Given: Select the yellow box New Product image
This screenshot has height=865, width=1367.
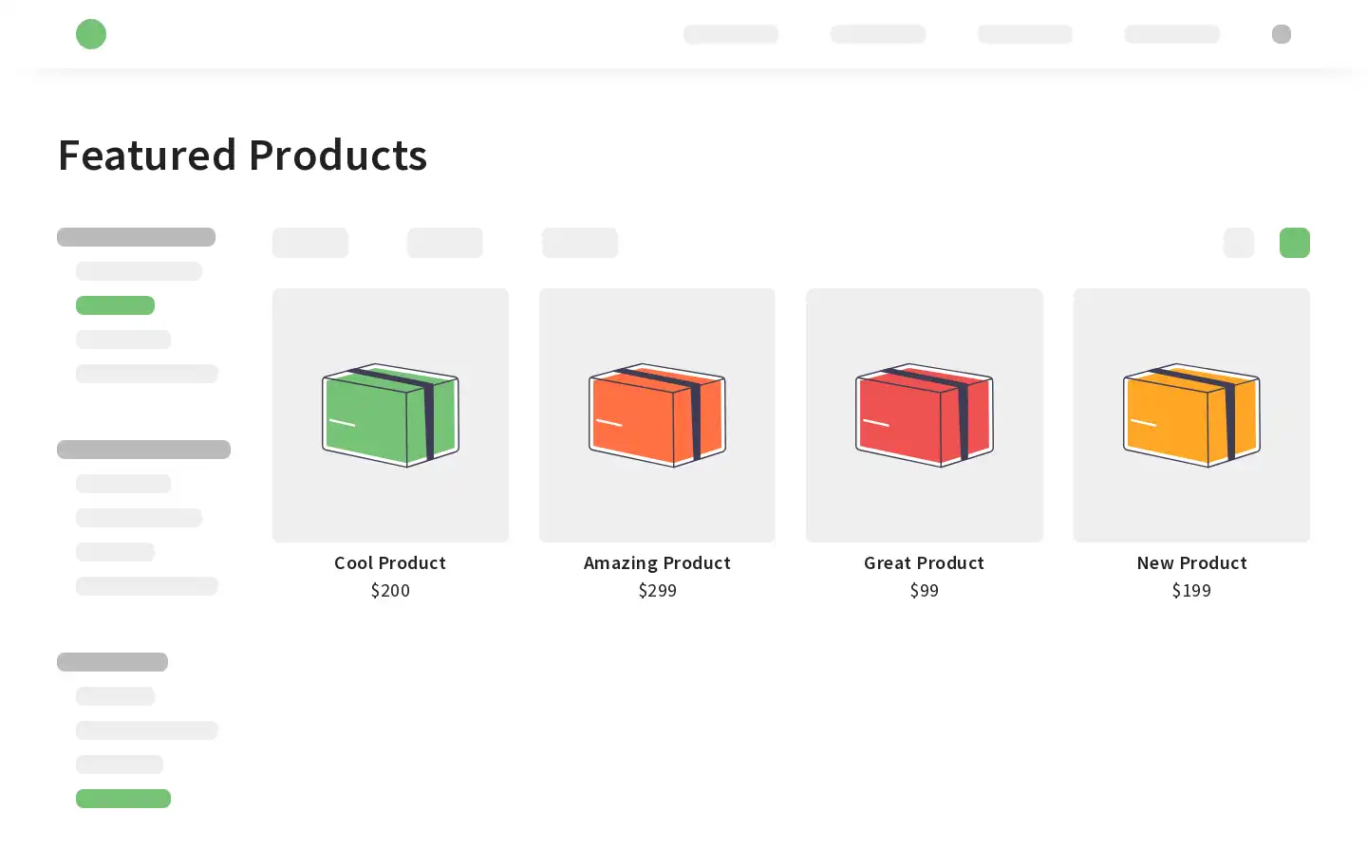Looking at the screenshot, I should 1191,415.
